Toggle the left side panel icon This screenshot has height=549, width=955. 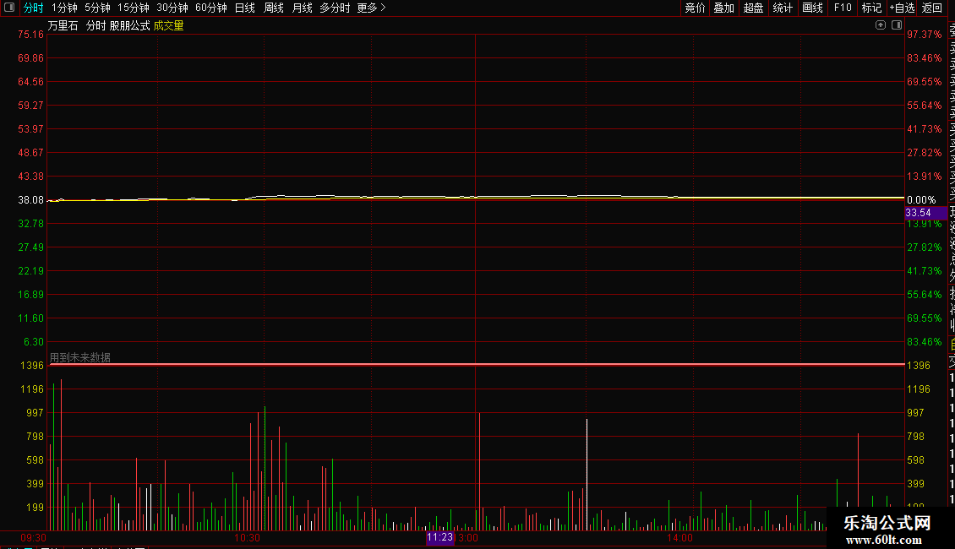coord(9,8)
